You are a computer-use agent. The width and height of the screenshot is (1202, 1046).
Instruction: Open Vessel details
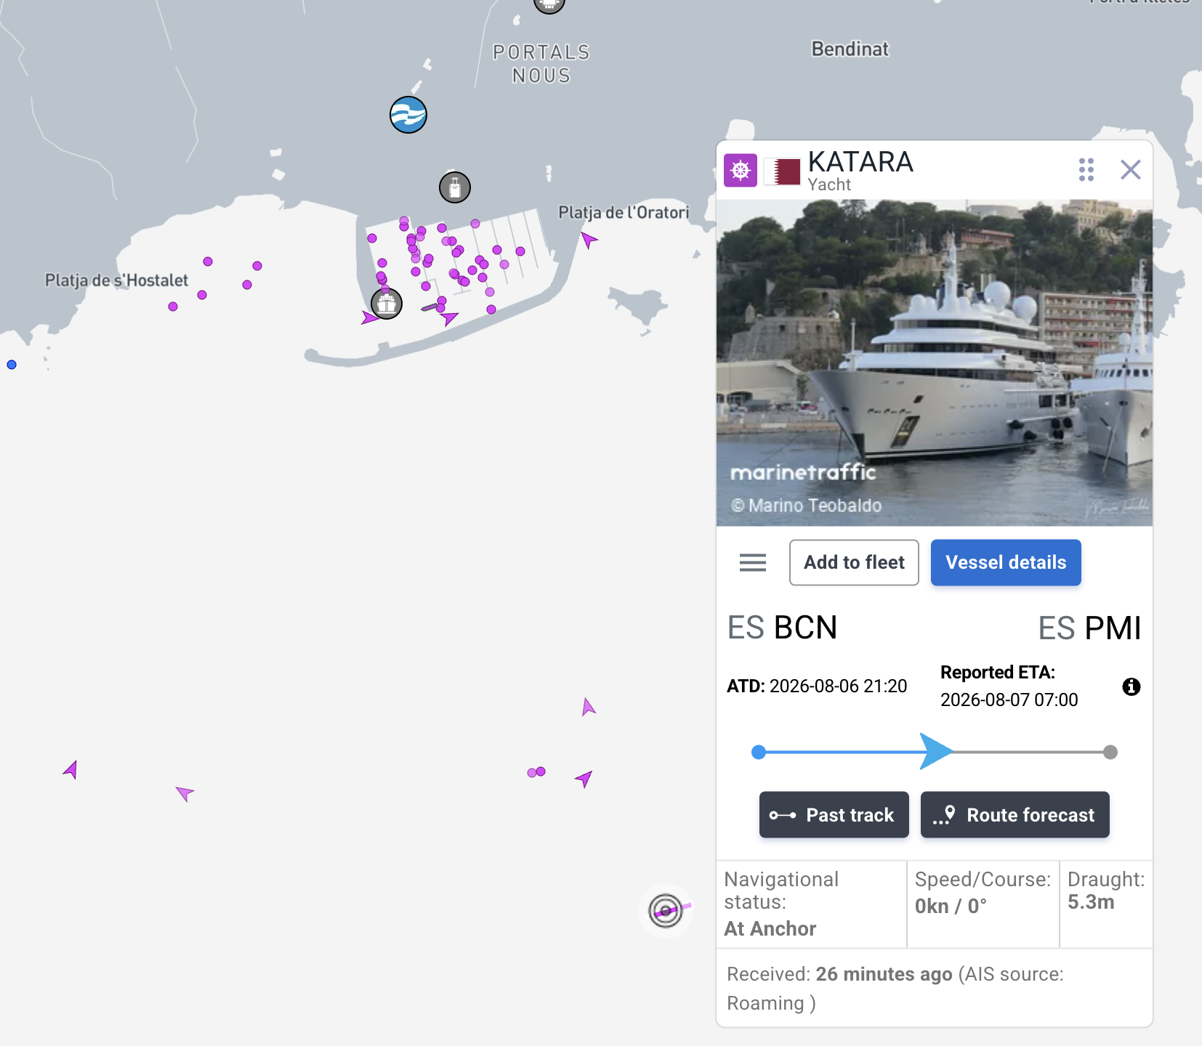click(1006, 562)
